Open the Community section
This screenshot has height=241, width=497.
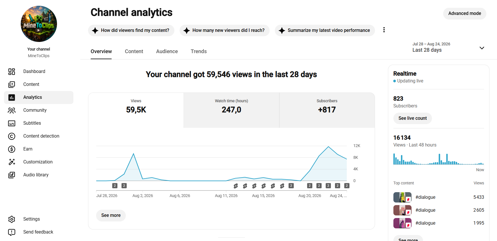tap(39, 110)
